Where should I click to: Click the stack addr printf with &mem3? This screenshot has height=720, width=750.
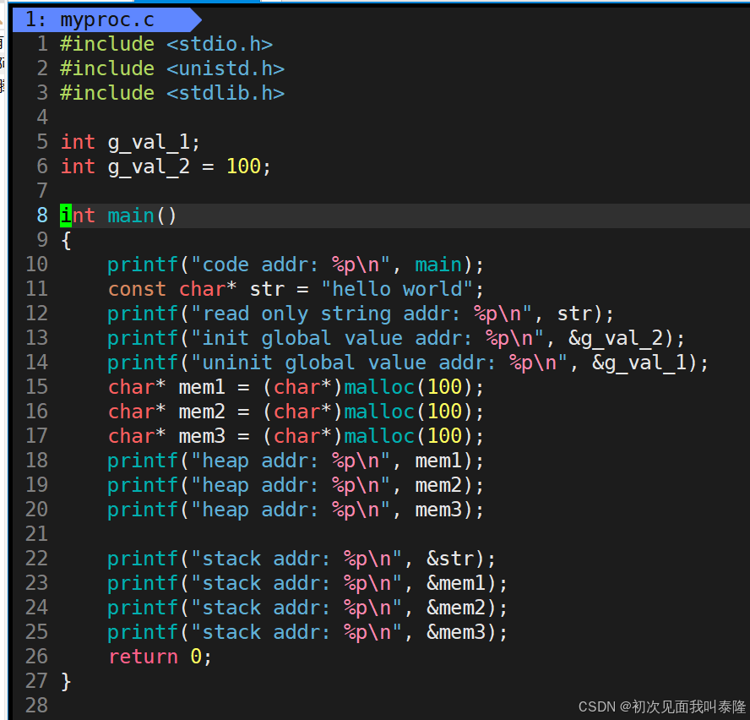pos(307,632)
